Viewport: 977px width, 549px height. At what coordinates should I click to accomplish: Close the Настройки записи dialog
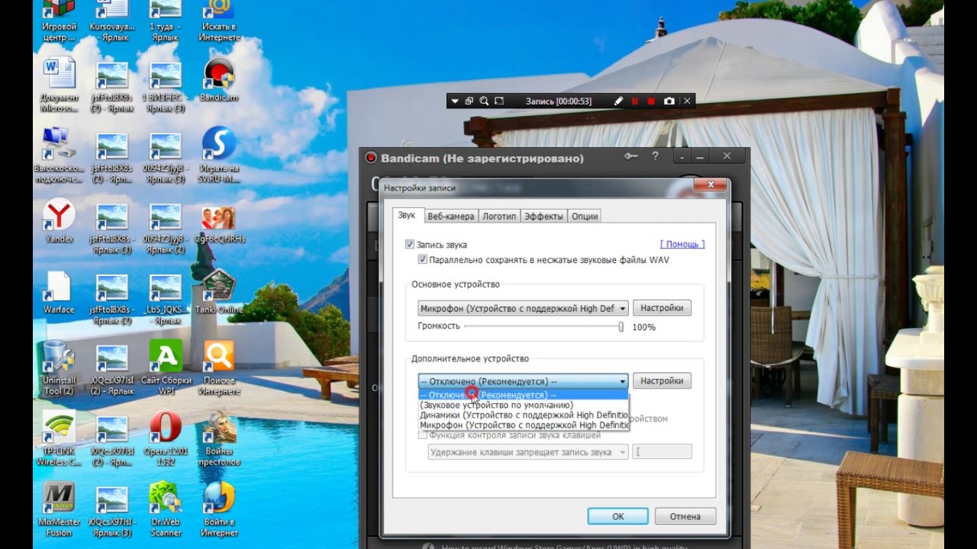711,185
